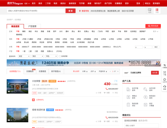167x128 pixels.
Task: Open comments bubble on 兴创荣墅 photo
Action: point(15,91)
